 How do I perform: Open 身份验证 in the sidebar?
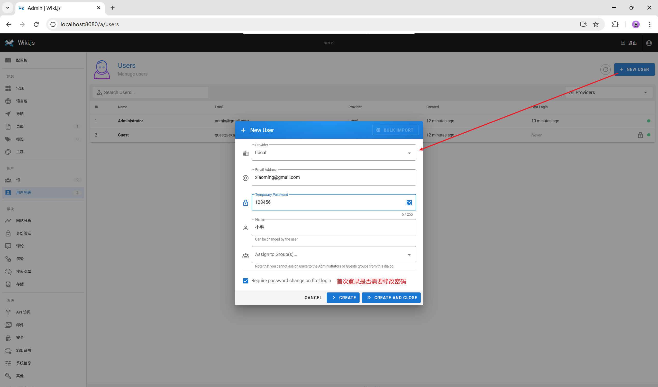click(23, 233)
